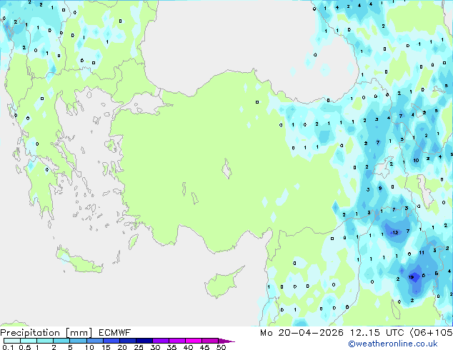
Task: Click the 0.5–1 mm legend color box
Action: tap(29, 341)
